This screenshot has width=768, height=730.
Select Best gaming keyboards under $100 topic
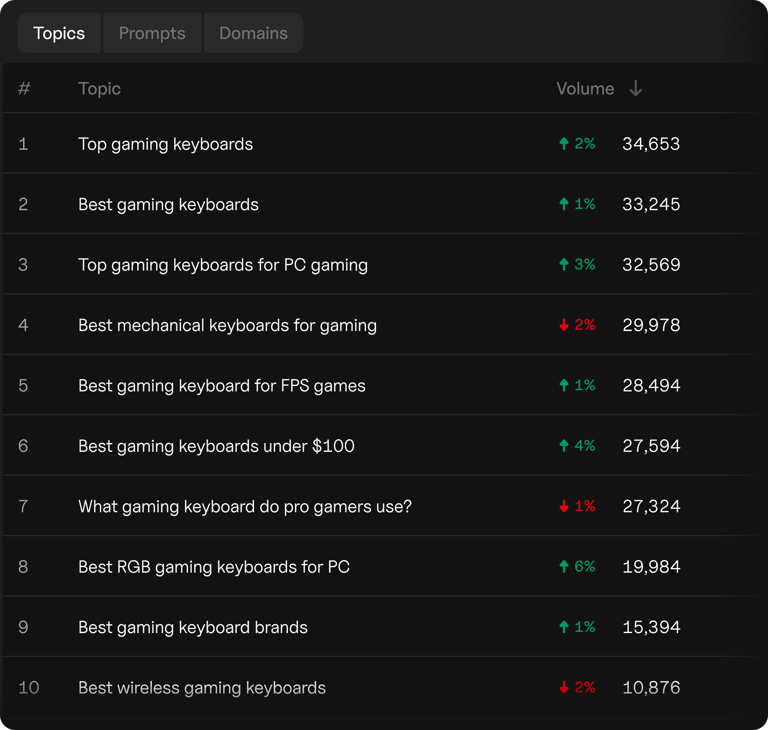pos(216,446)
